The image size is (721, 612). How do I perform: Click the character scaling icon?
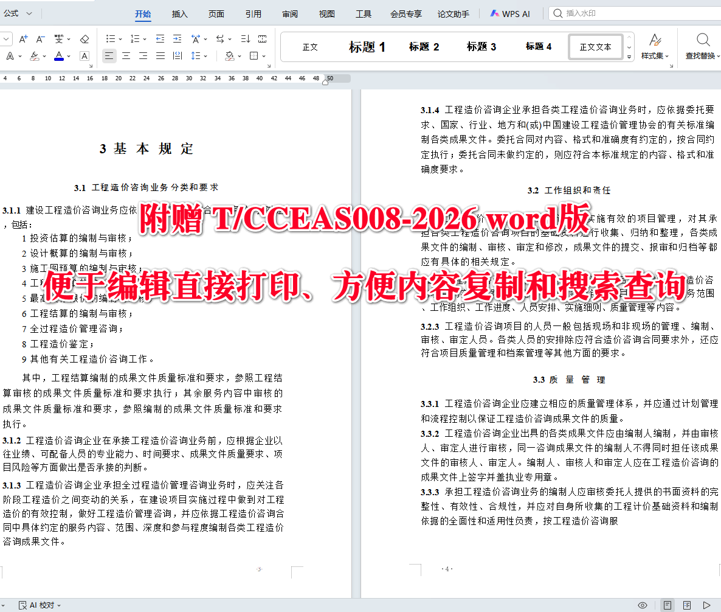(195, 39)
